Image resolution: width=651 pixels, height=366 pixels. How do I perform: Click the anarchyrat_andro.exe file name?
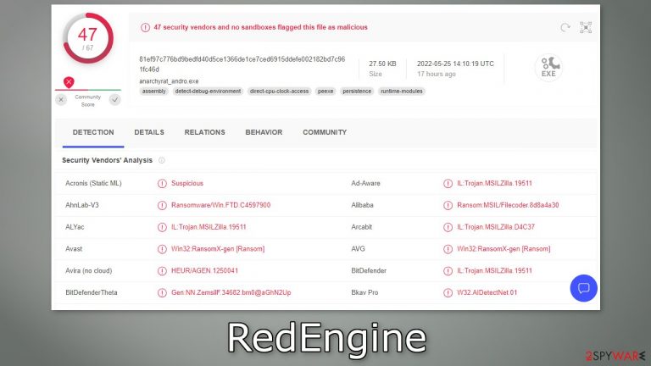click(169, 81)
